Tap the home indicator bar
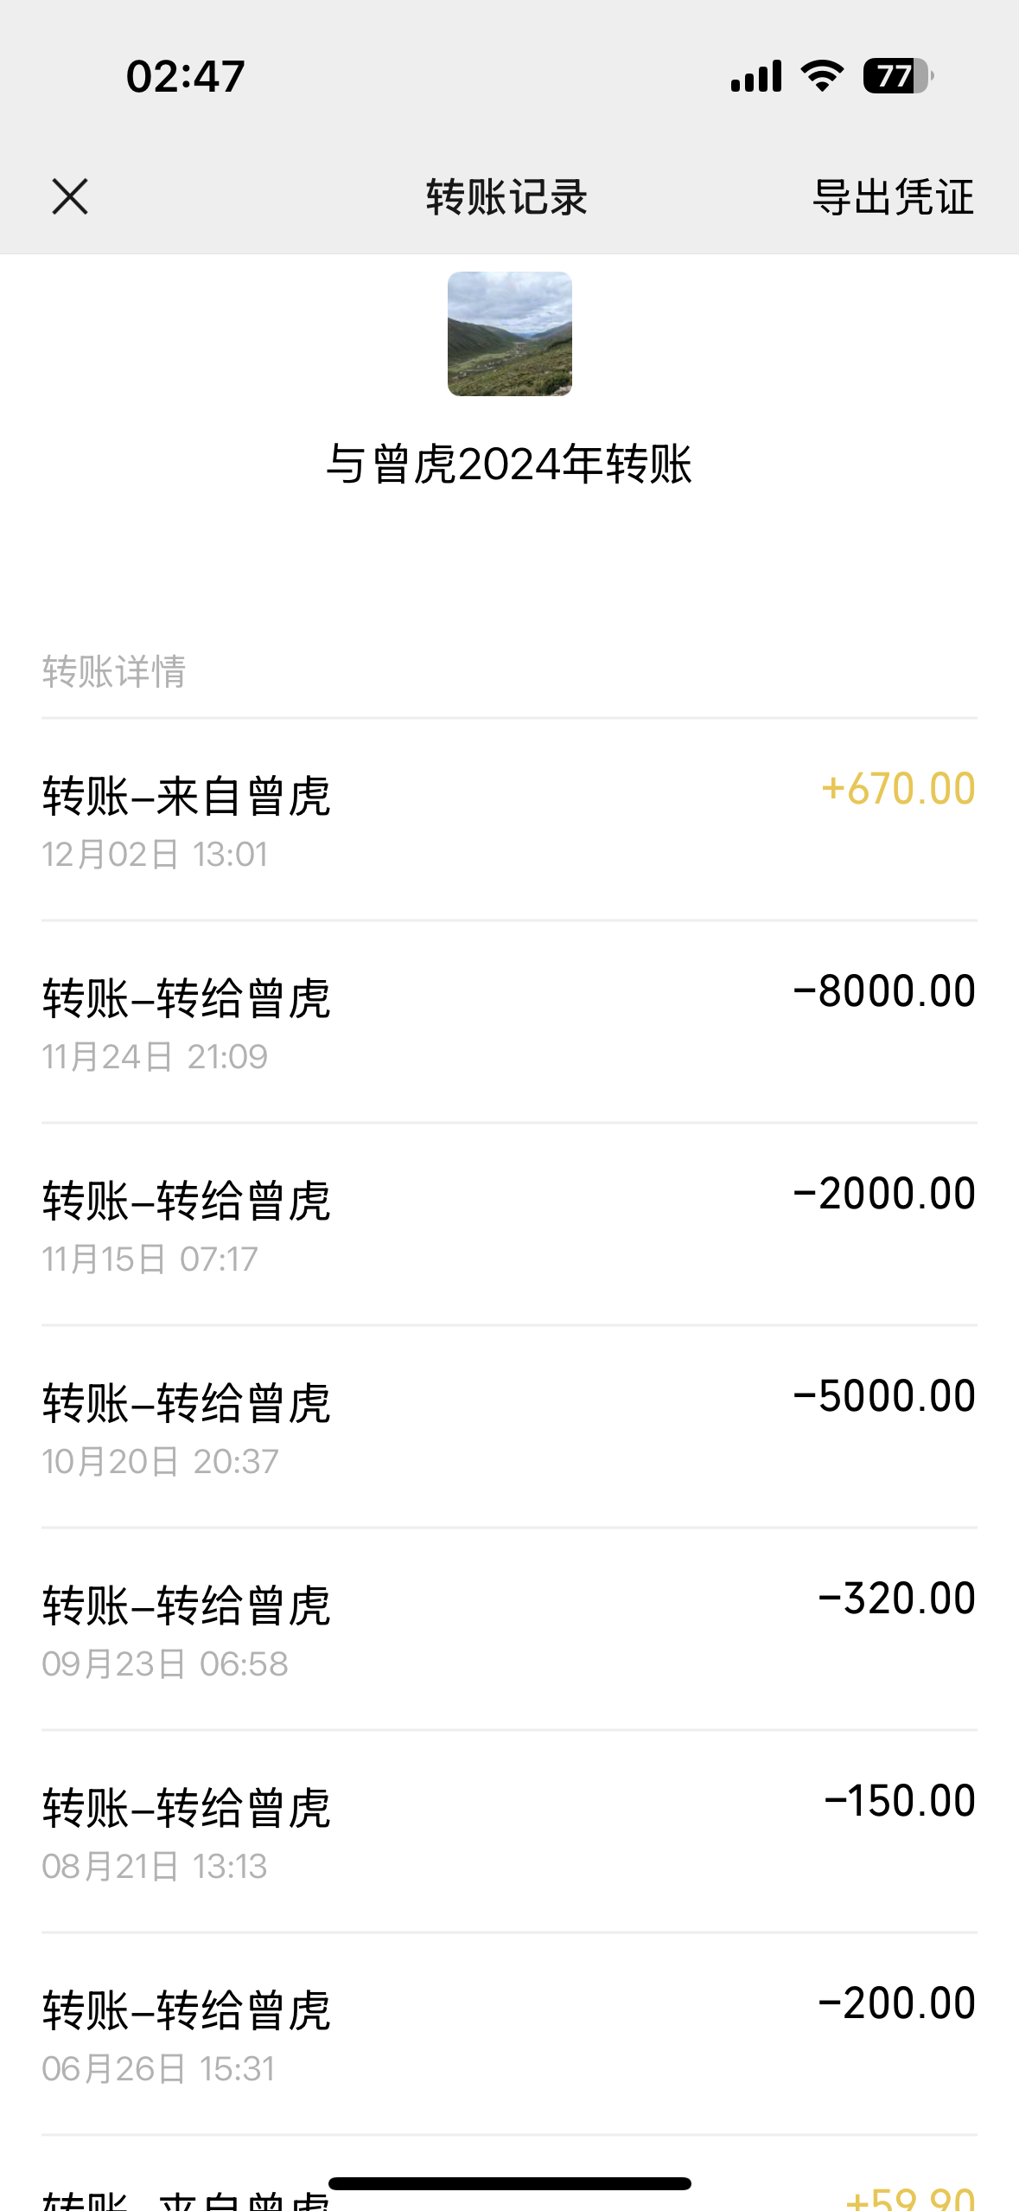 [509, 2183]
